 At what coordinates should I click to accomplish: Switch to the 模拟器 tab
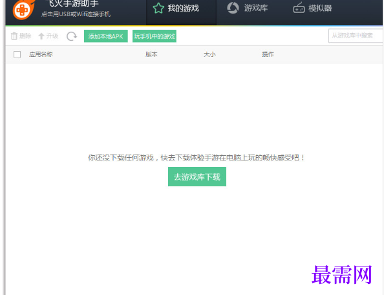coord(312,8)
